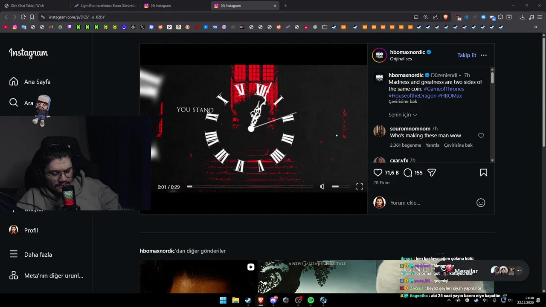Open cxar.vfx commenter profile
546x307 pixels.
(399, 160)
